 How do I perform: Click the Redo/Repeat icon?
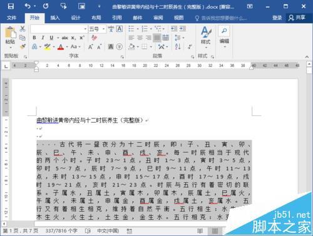click(x=46, y=6)
